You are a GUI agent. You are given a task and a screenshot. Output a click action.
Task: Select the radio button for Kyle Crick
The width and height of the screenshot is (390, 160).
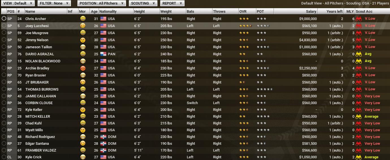[x=4, y=157]
